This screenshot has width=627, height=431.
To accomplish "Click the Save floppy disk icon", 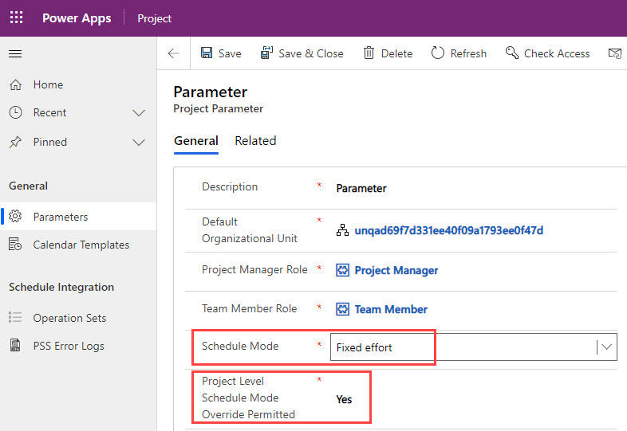I will tap(207, 53).
